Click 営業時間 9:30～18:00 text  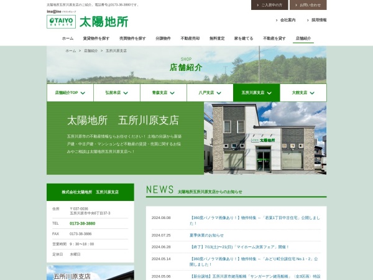(x=82, y=244)
